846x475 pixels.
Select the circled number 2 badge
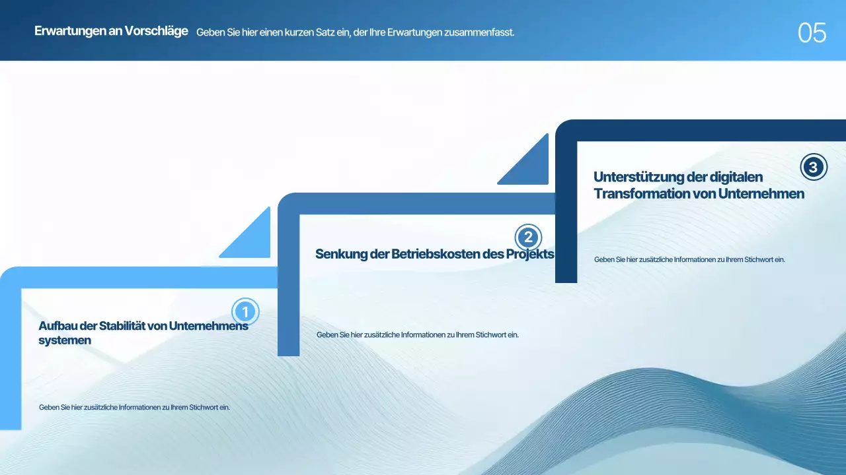coord(528,237)
